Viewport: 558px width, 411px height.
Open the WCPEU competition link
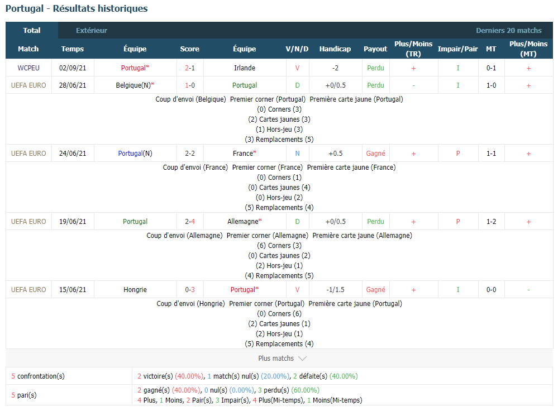(x=28, y=68)
